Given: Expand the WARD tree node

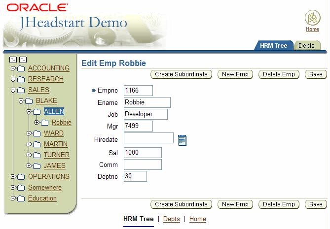Looking at the screenshot, I should pyautogui.click(x=29, y=133).
